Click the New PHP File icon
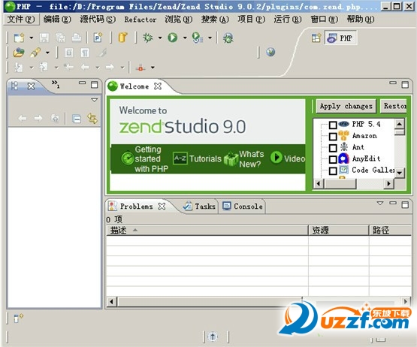 (x=98, y=38)
